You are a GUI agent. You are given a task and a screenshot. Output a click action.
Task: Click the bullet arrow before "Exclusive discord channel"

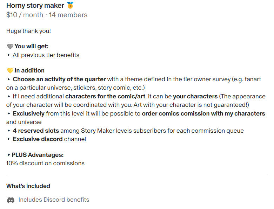(9, 139)
